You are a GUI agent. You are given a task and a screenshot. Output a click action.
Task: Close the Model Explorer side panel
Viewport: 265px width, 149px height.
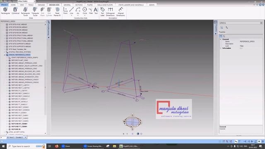point(49,37)
